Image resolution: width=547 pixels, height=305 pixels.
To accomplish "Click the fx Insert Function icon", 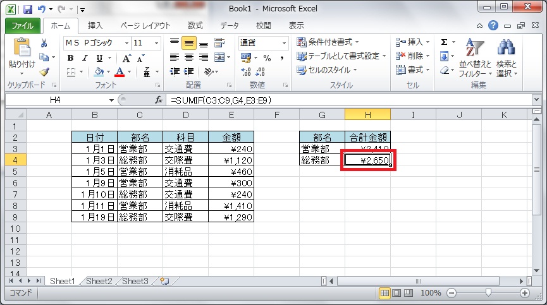I will point(159,100).
